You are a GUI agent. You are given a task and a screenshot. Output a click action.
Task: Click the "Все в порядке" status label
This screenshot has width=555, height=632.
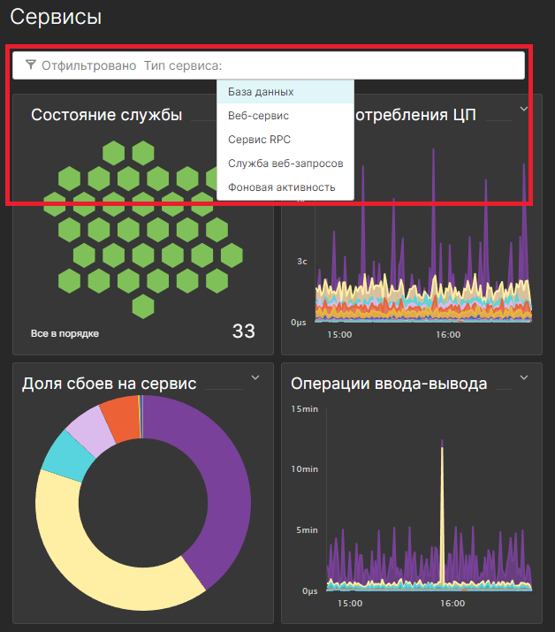pos(65,334)
